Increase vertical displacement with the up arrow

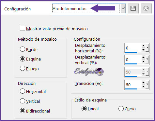(144, 57)
